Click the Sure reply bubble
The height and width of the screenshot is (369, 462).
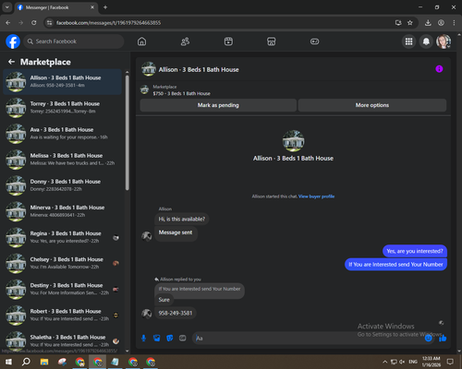coord(164,300)
